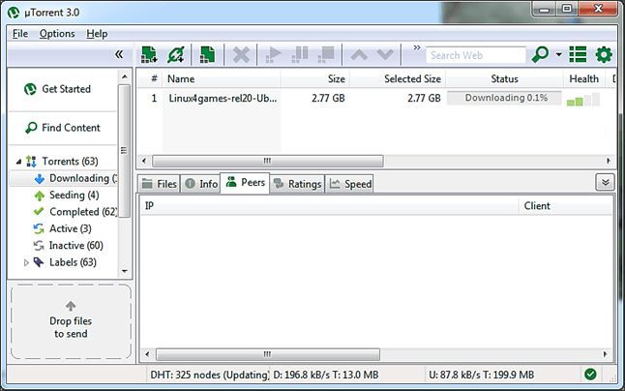The height and width of the screenshot is (391, 625).
Task: Move torrent up the queue arrow
Action: tap(359, 54)
